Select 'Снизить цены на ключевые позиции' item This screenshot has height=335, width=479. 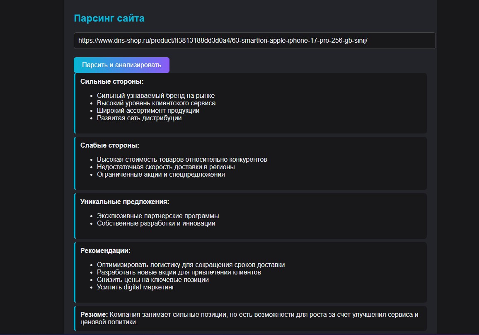[153, 280]
